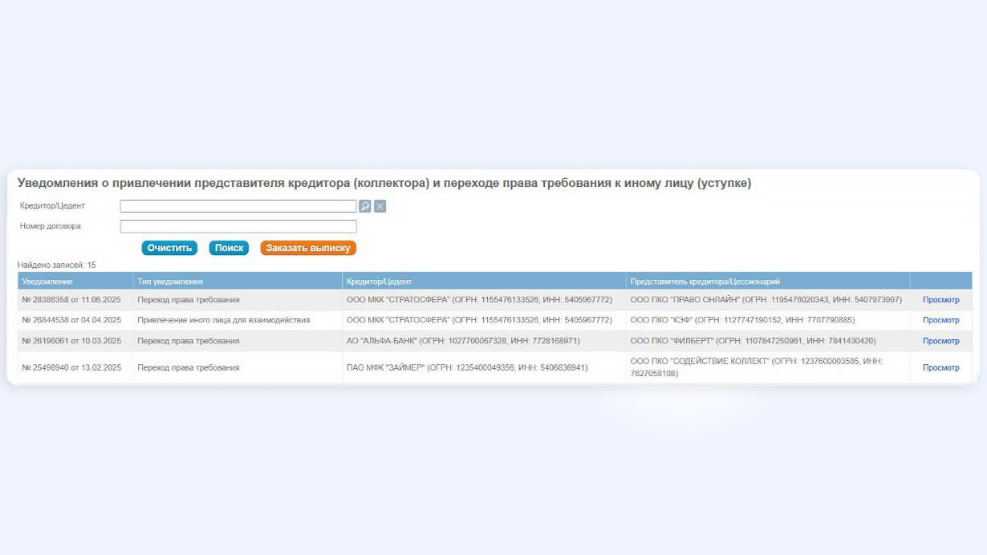This screenshot has width=987, height=555.
Task: Click the orange Заказать выписку button
Action: [x=308, y=248]
